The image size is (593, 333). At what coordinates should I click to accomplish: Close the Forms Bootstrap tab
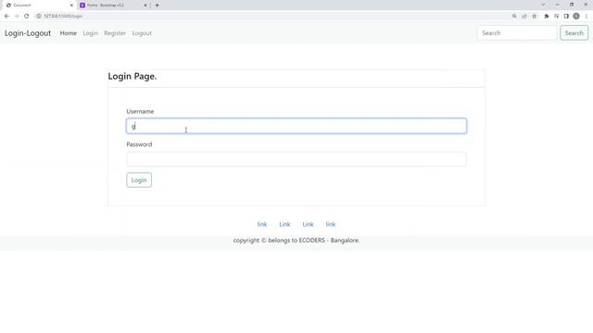(x=145, y=6)
